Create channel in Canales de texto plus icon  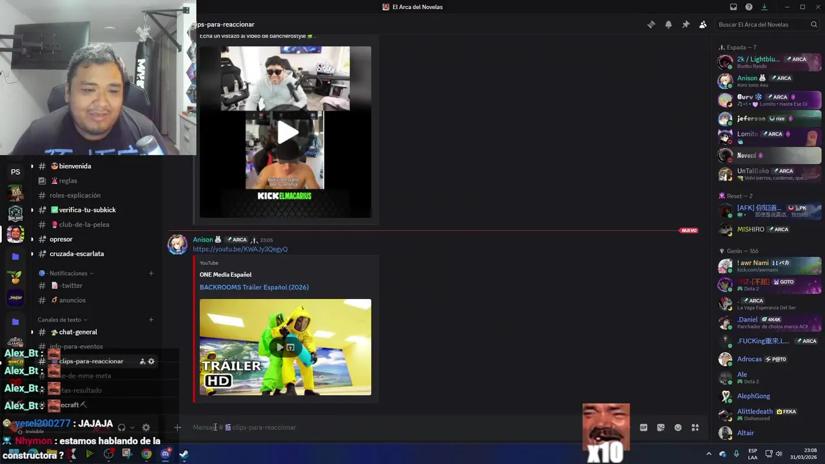[x=151, y=320]
